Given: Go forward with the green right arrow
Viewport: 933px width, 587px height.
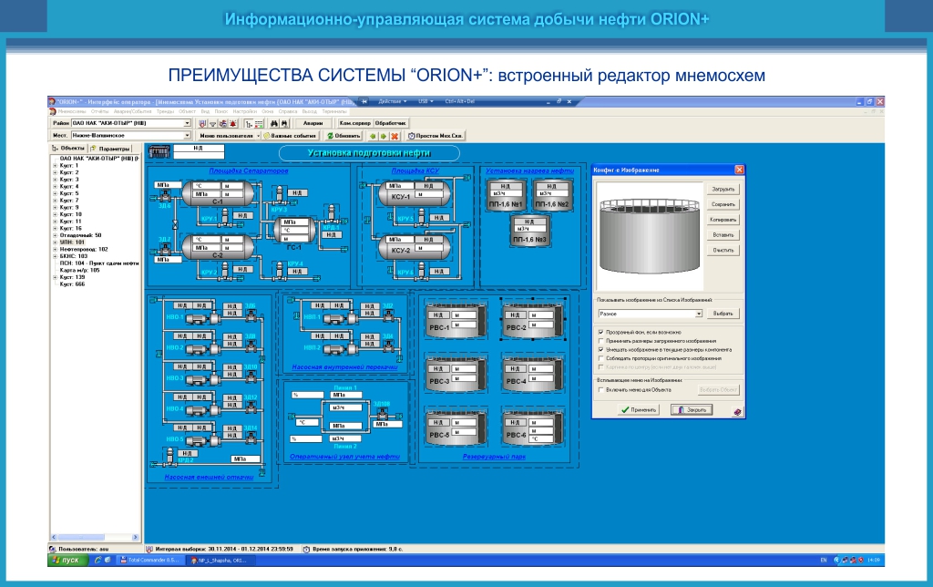Looking at the screenshot, I should [384, 136].
